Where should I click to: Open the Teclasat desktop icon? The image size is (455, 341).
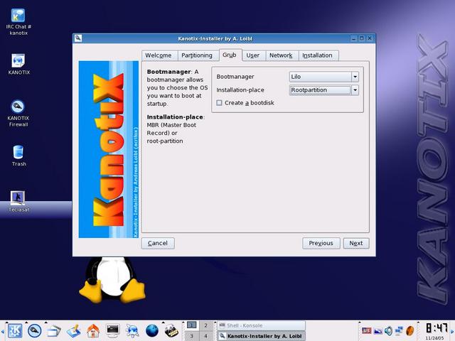point(18,202)
